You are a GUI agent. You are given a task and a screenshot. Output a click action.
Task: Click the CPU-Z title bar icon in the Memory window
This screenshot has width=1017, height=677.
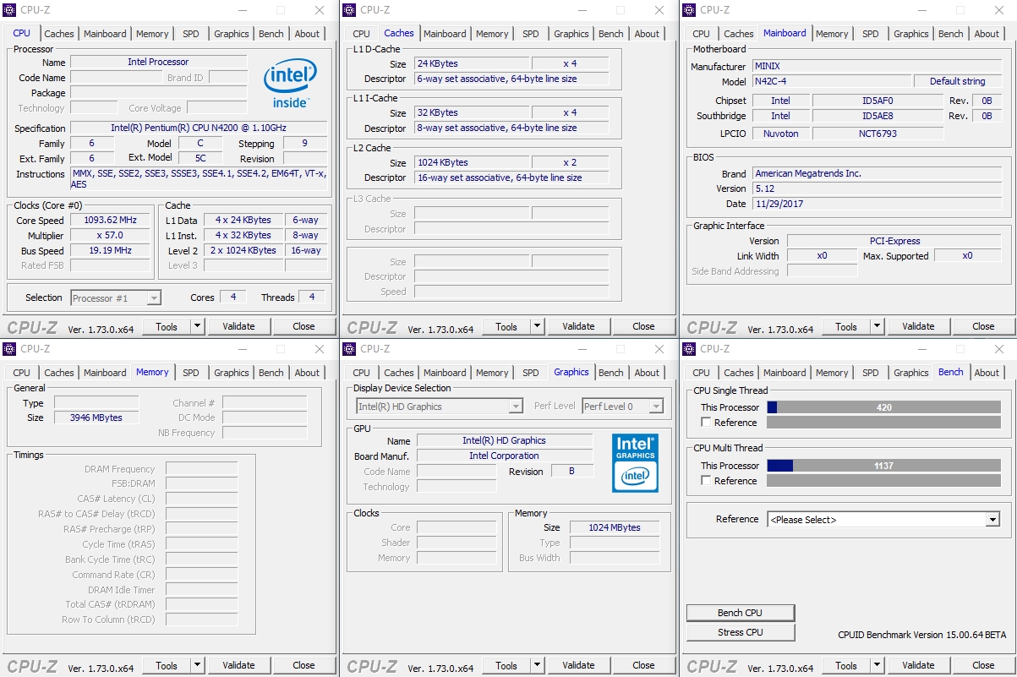[9, 349]
